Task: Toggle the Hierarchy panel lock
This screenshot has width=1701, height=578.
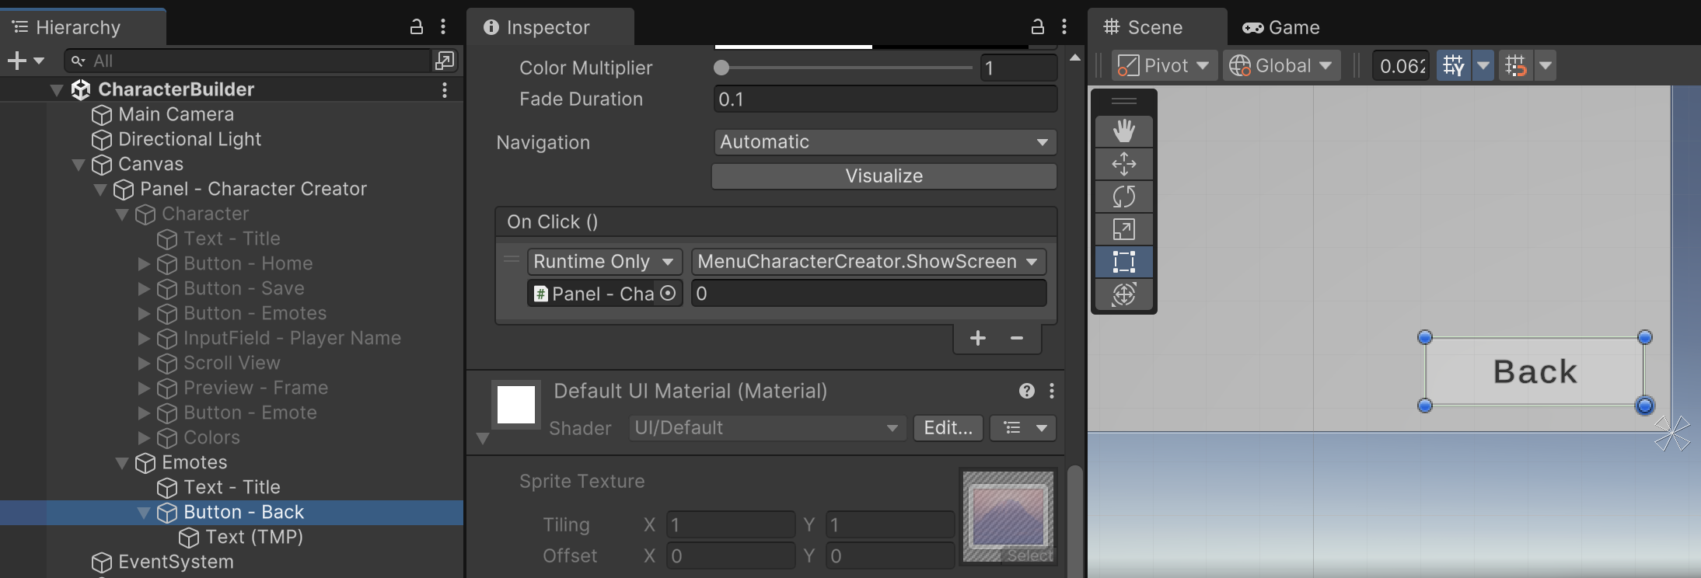Action: click(x=417, y=27)
